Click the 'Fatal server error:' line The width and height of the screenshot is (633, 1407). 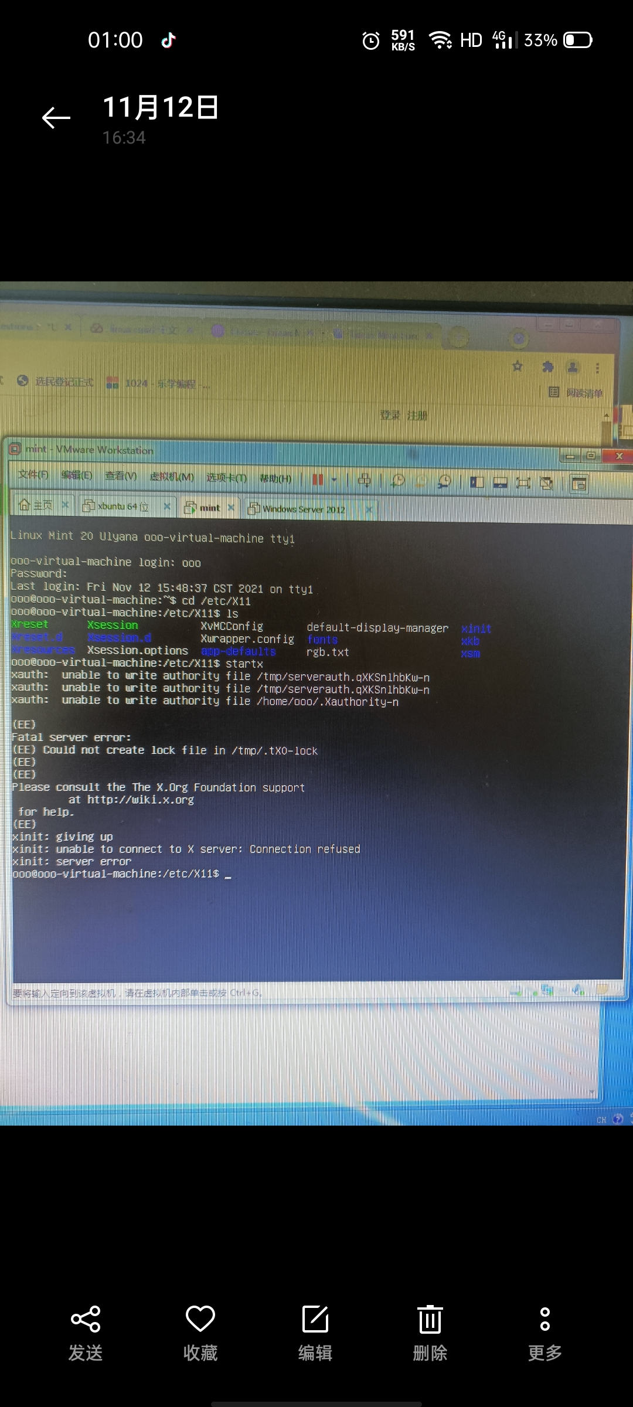72,737
